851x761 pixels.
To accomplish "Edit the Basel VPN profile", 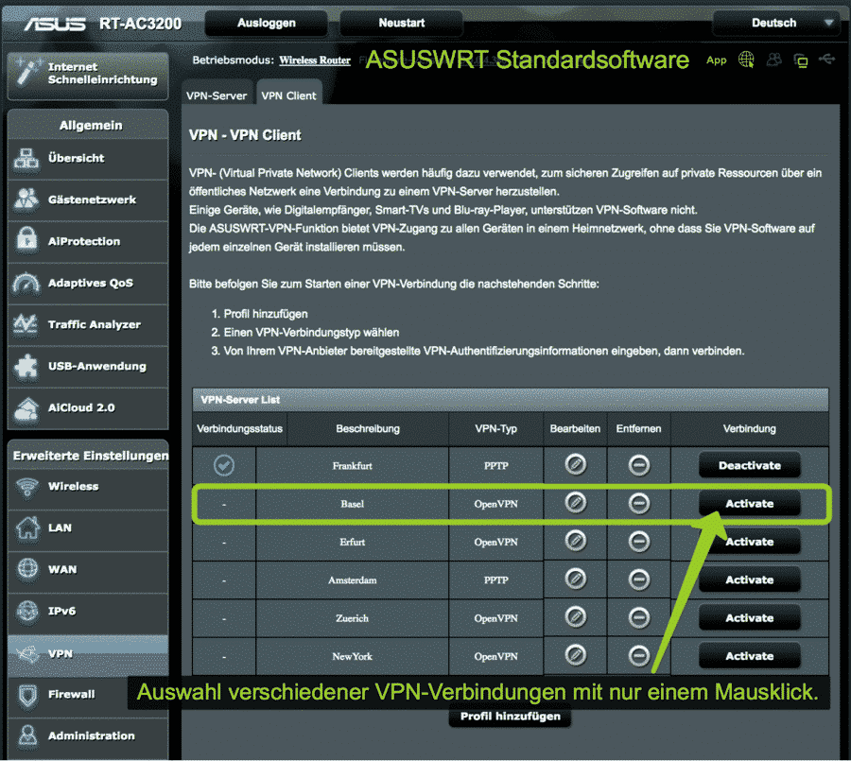I will click(x=575, y=503).
